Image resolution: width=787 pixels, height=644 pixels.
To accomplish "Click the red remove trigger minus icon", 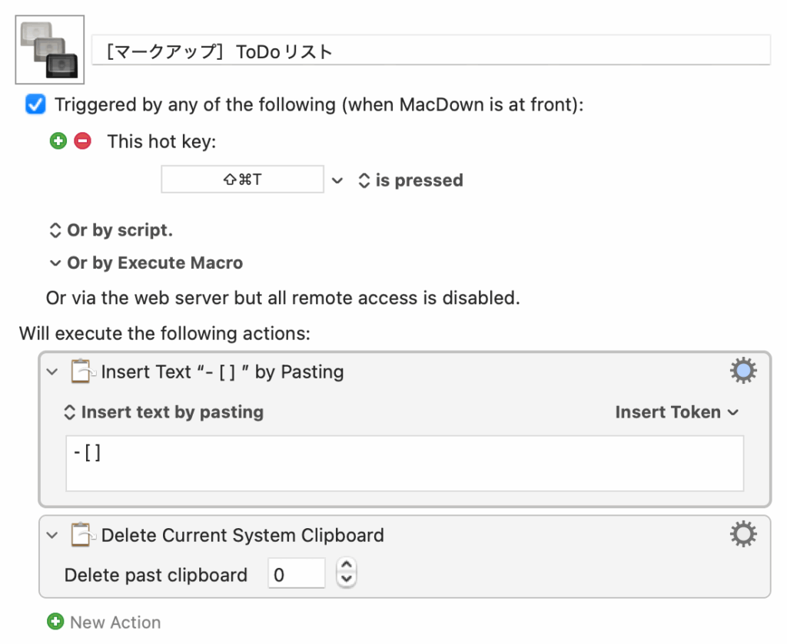I will click(x=82, y=141).
